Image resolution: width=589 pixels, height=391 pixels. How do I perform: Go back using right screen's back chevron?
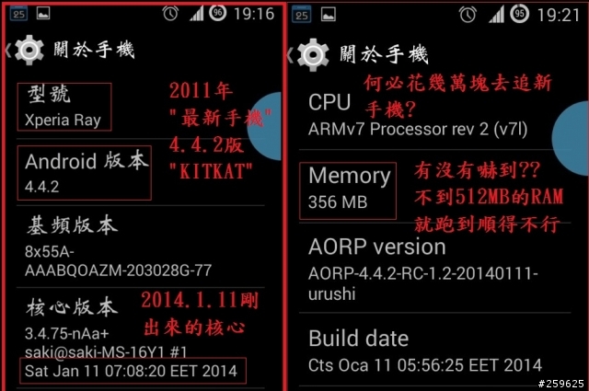coord(290,55)
